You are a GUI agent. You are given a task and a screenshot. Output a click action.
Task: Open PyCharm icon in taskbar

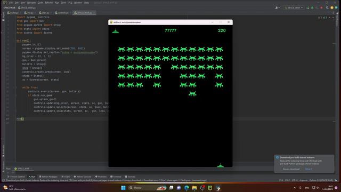(x=210, y=188)
